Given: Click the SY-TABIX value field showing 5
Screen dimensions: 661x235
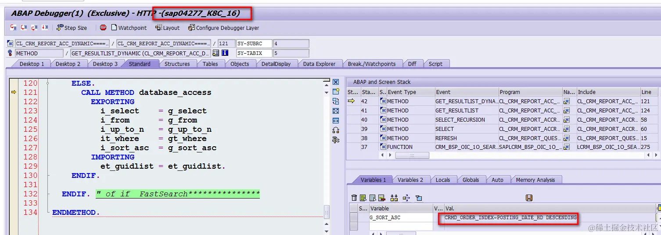Looking at the screenshot, I should pos(291,53).
